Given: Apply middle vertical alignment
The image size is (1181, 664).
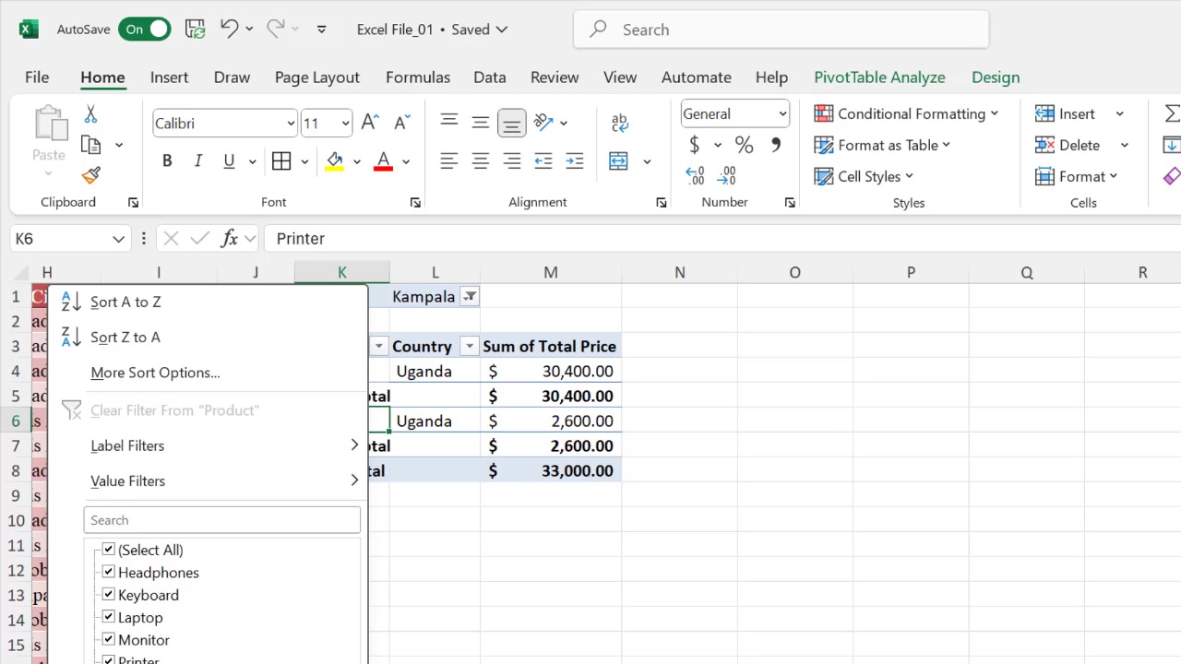Looking at the screenshot, I should tap(481, 122).
